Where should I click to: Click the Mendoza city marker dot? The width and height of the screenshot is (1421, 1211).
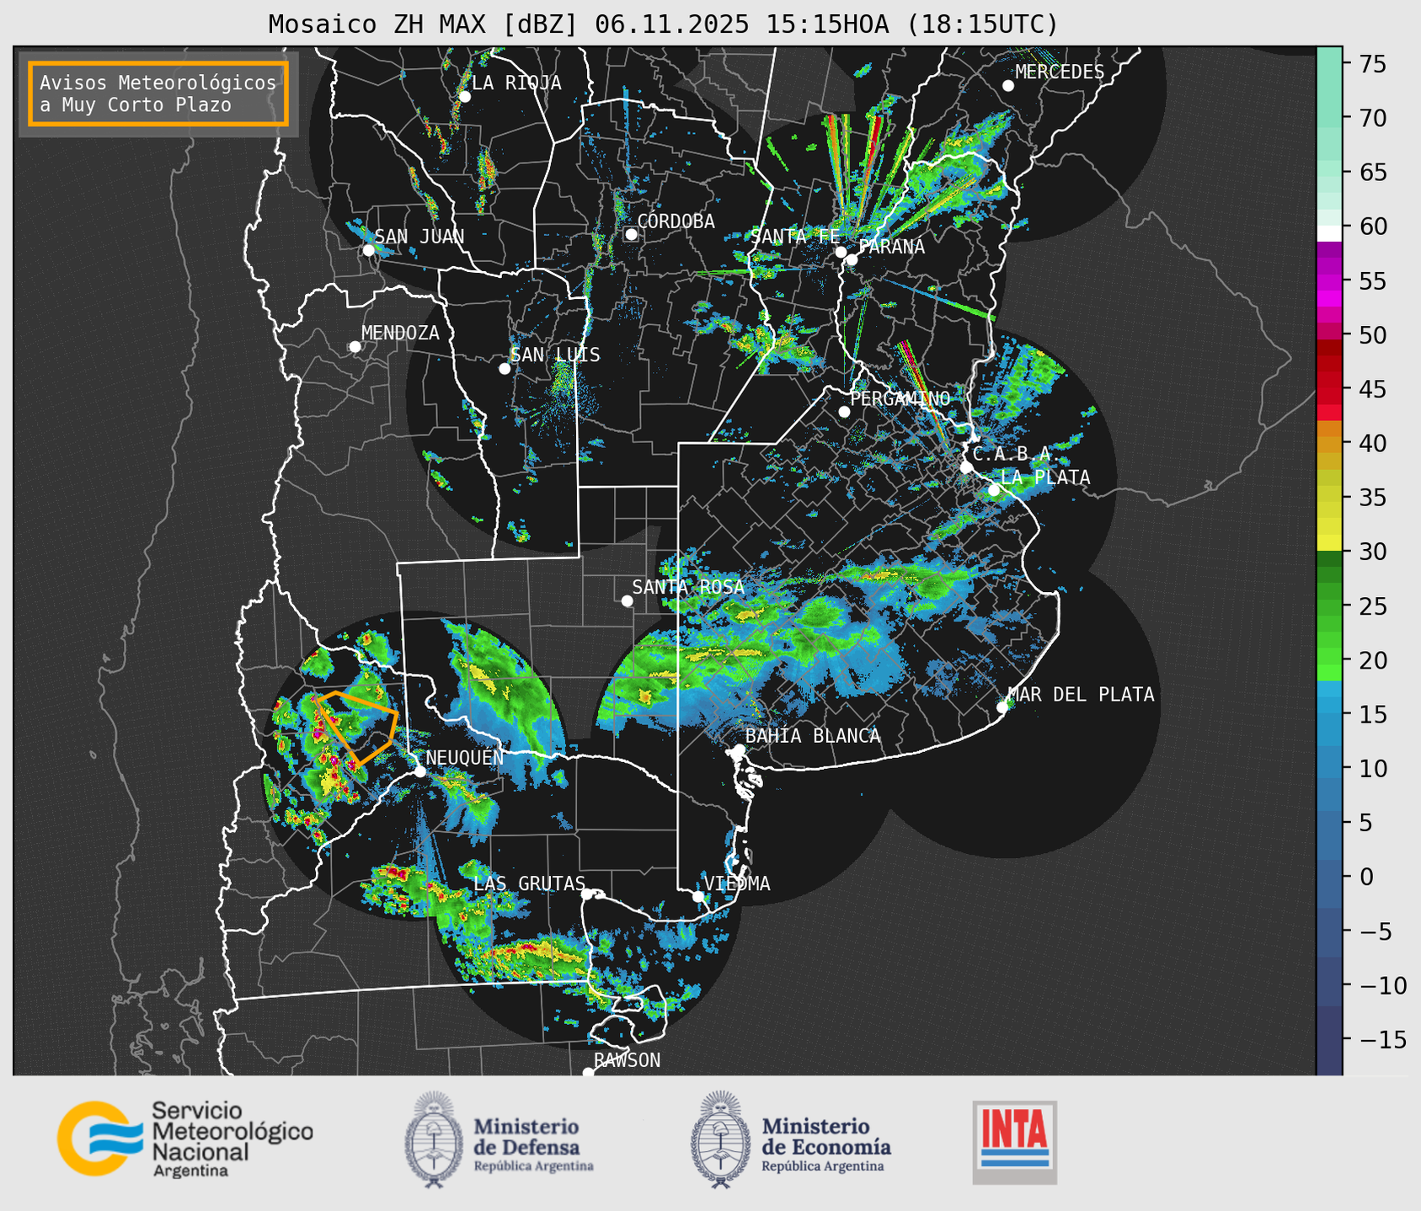pyautogui.click(x=355, y=347)
